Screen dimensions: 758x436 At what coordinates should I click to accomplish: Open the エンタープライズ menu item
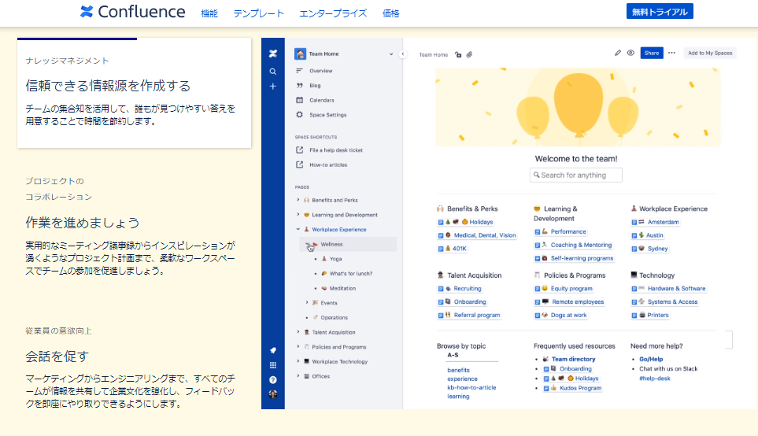pyautogui.click(x=333, y=13)
